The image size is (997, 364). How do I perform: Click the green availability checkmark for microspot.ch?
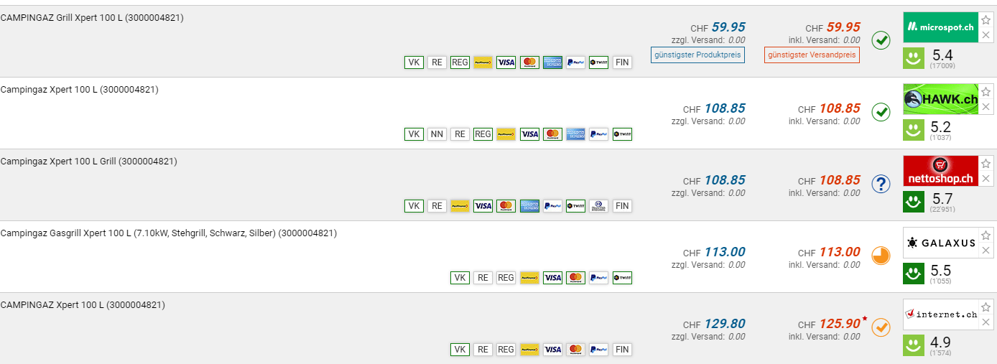click(x=881, y=40)
